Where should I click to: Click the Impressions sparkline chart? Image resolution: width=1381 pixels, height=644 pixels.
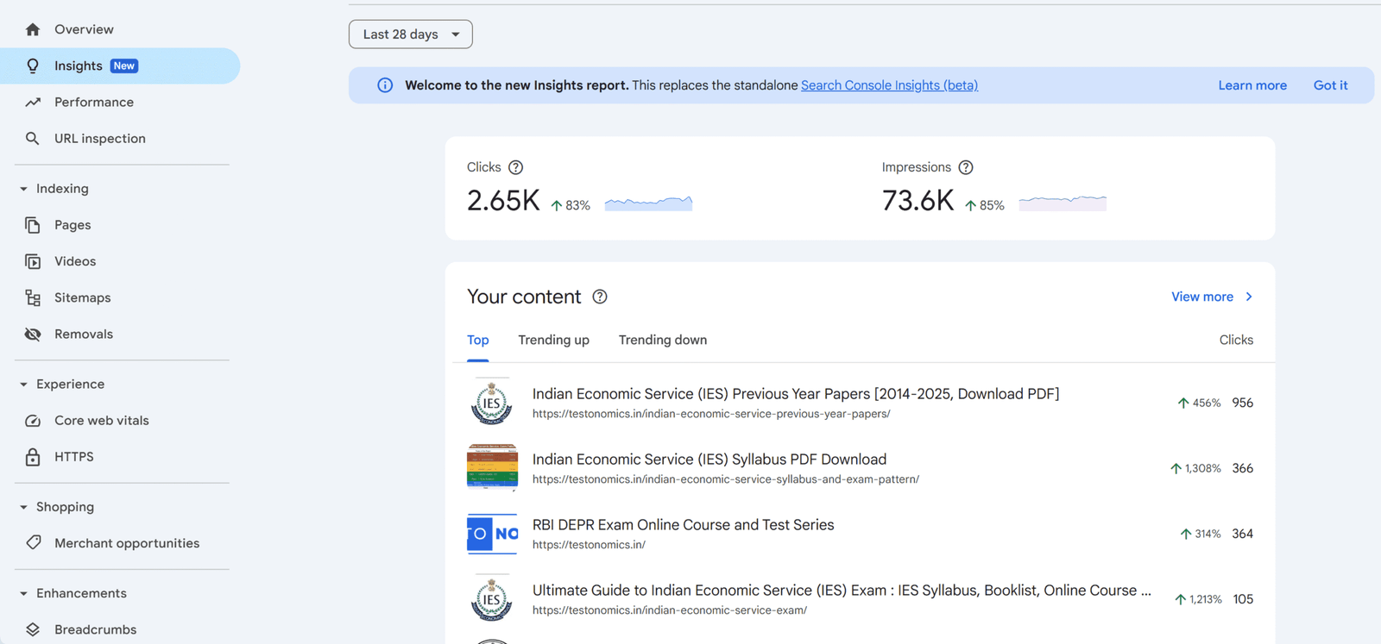pyautogui.click(x=1063, y=203)
